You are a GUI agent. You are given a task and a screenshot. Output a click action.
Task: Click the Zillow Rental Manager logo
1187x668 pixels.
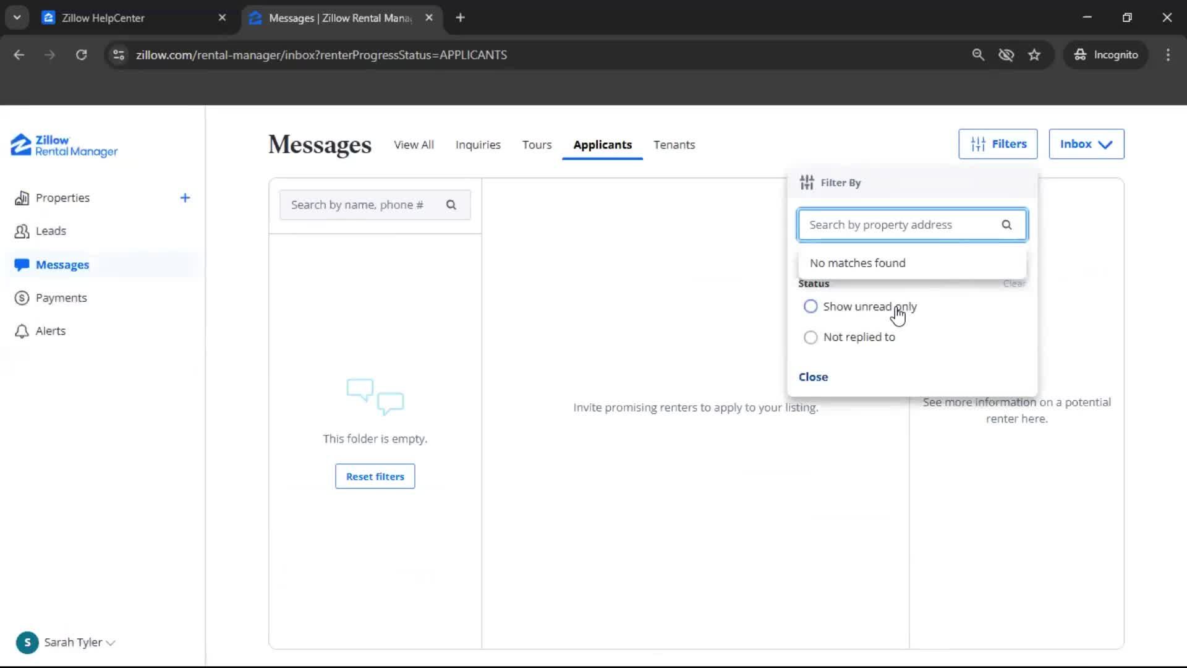[63, 145]
